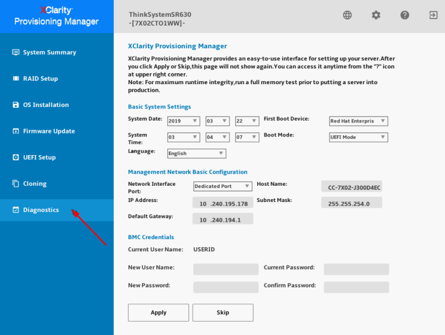This screenshot has width=445, height=335.
Task: Click the Basic System Settings heading
Action: (160, 107)
